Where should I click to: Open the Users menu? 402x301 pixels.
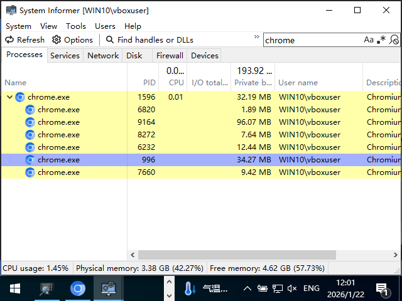tap(105, 26)
